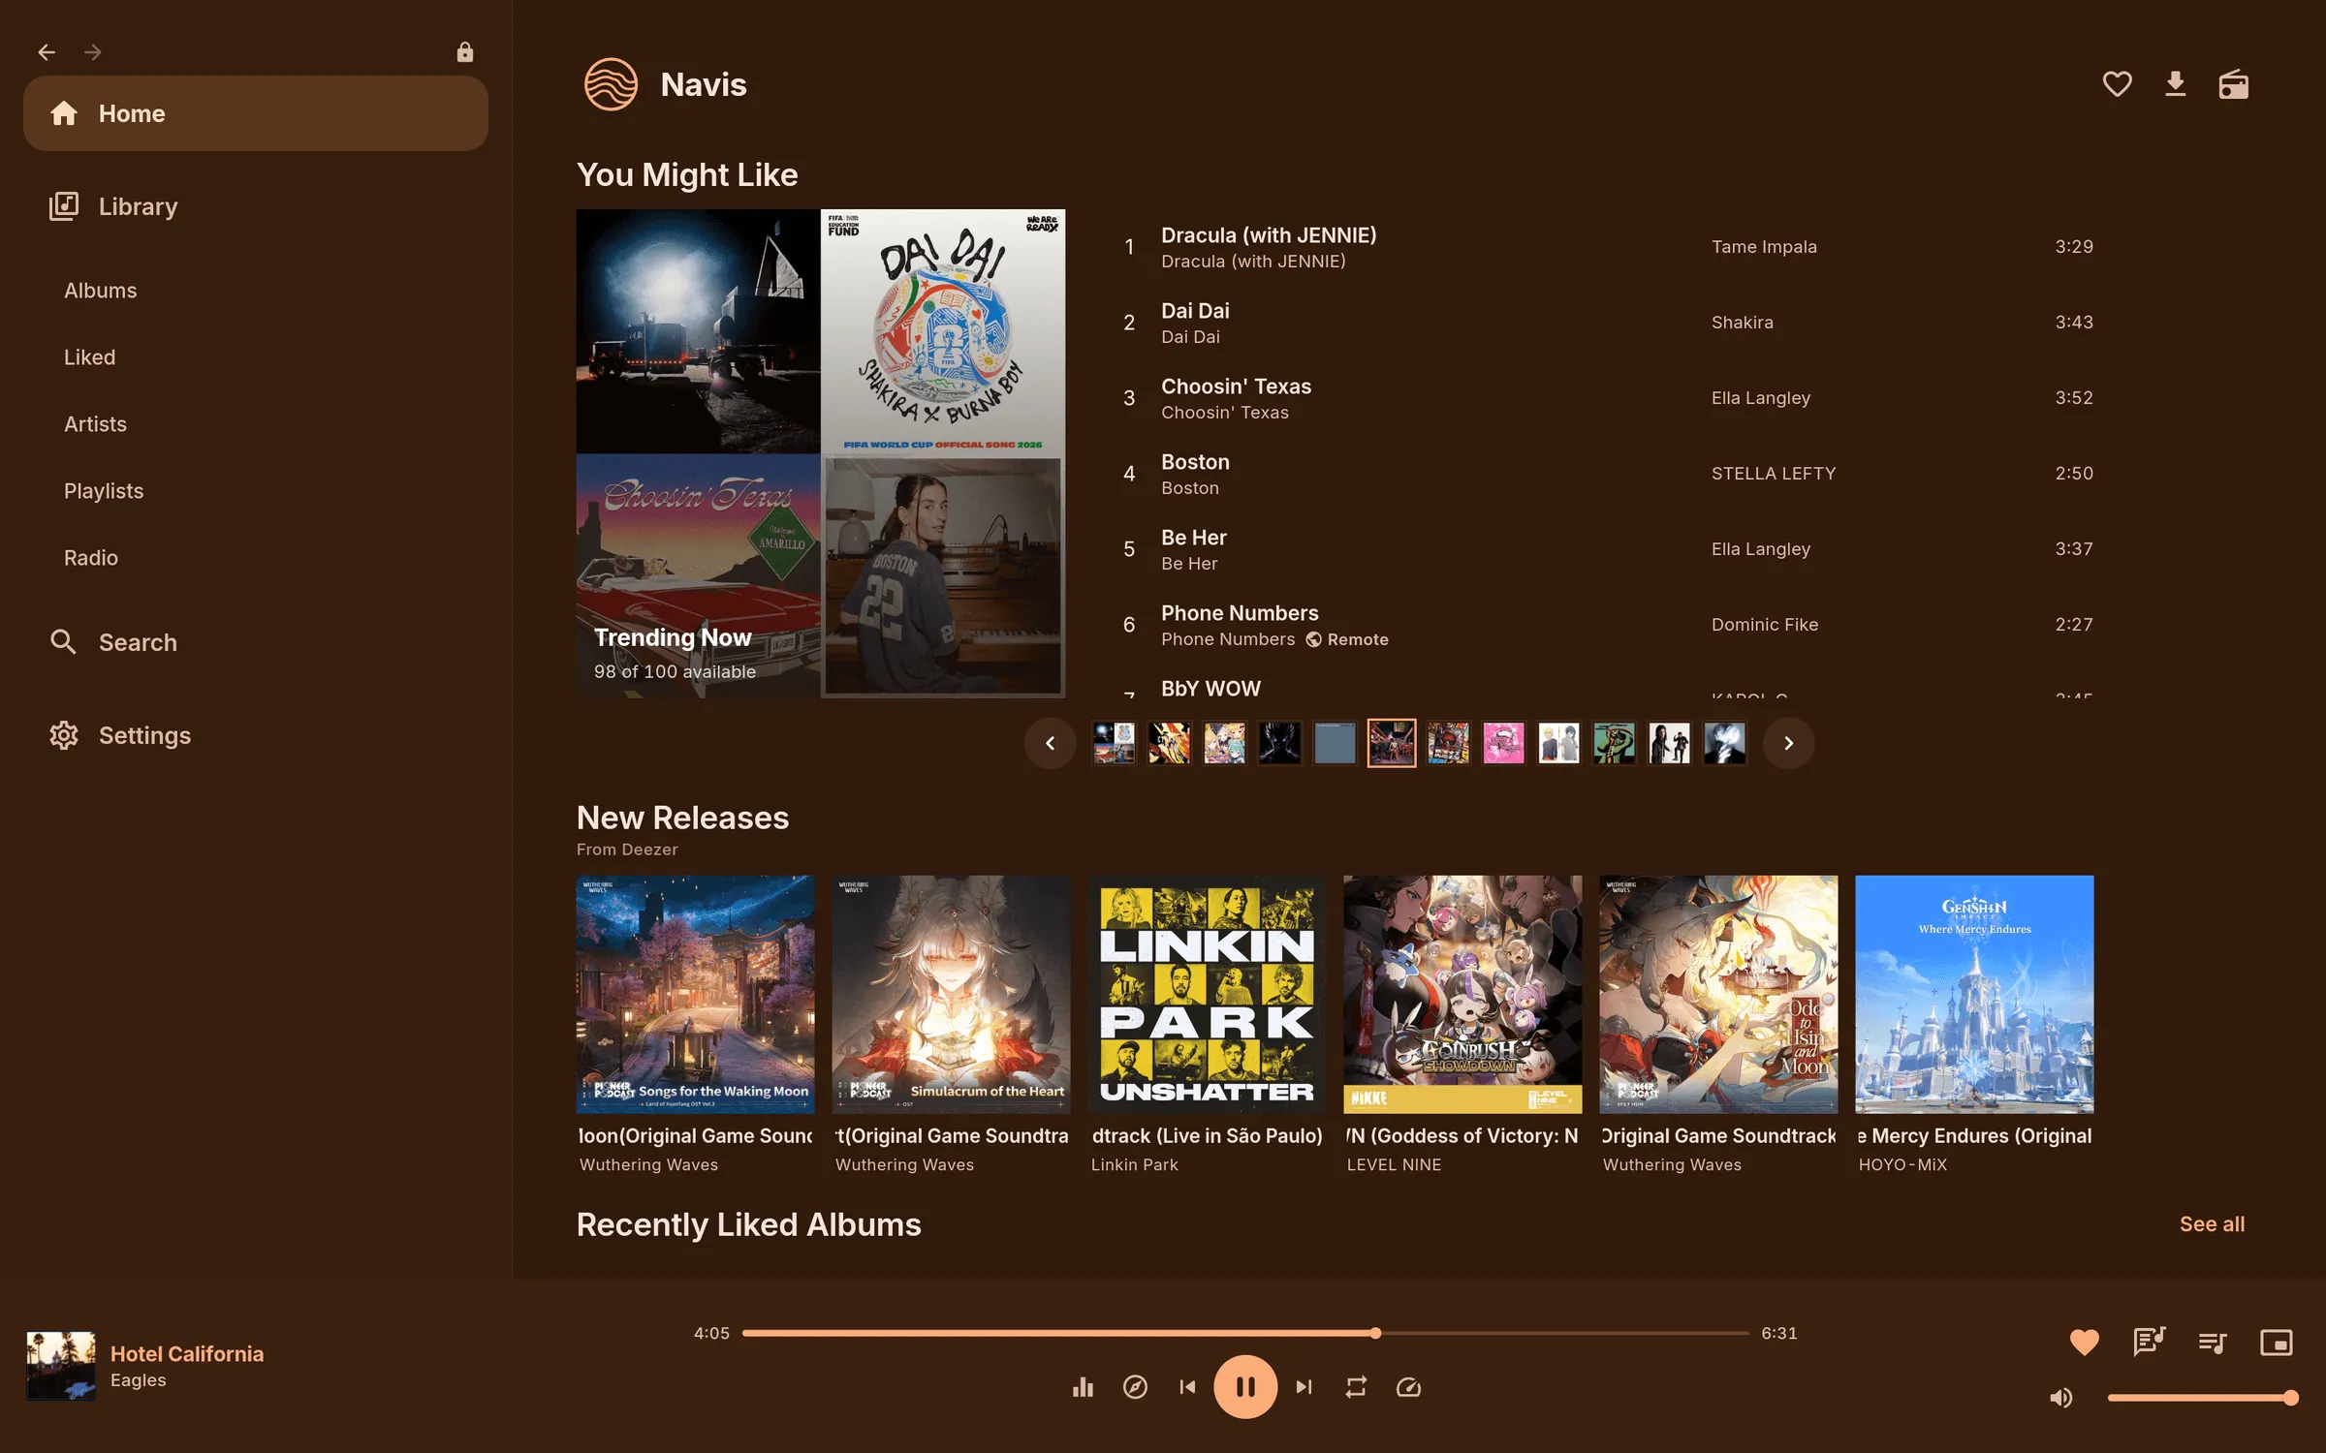This screenshot has width=2326, height=1453.
Task: Open Trending Now playlist cover
Action: point(821,453)
